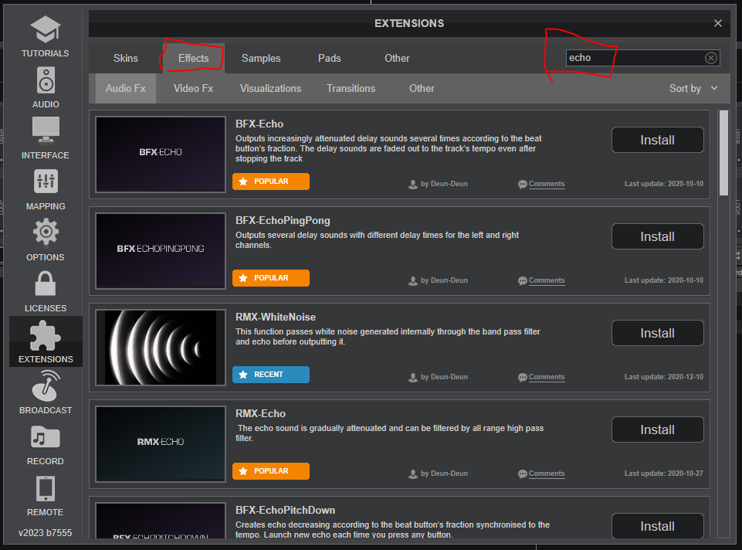
Task: Select the Video Fx sub-tab
Action: click(193, 89)
